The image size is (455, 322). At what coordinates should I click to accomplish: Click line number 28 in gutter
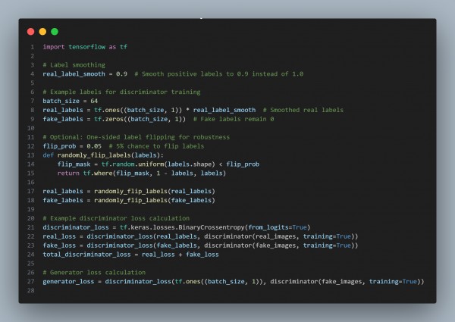pos(31,290)
